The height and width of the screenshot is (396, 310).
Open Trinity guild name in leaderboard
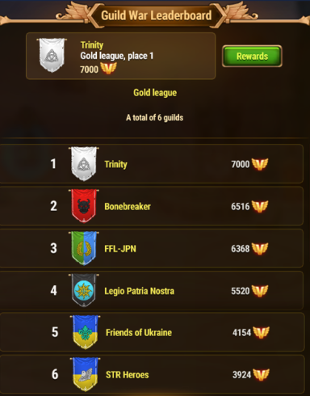(x=115, y=164)
